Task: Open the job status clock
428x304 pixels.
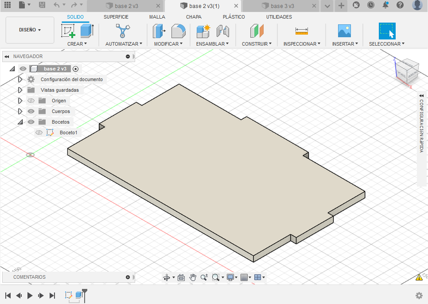Action: (371, 5)
